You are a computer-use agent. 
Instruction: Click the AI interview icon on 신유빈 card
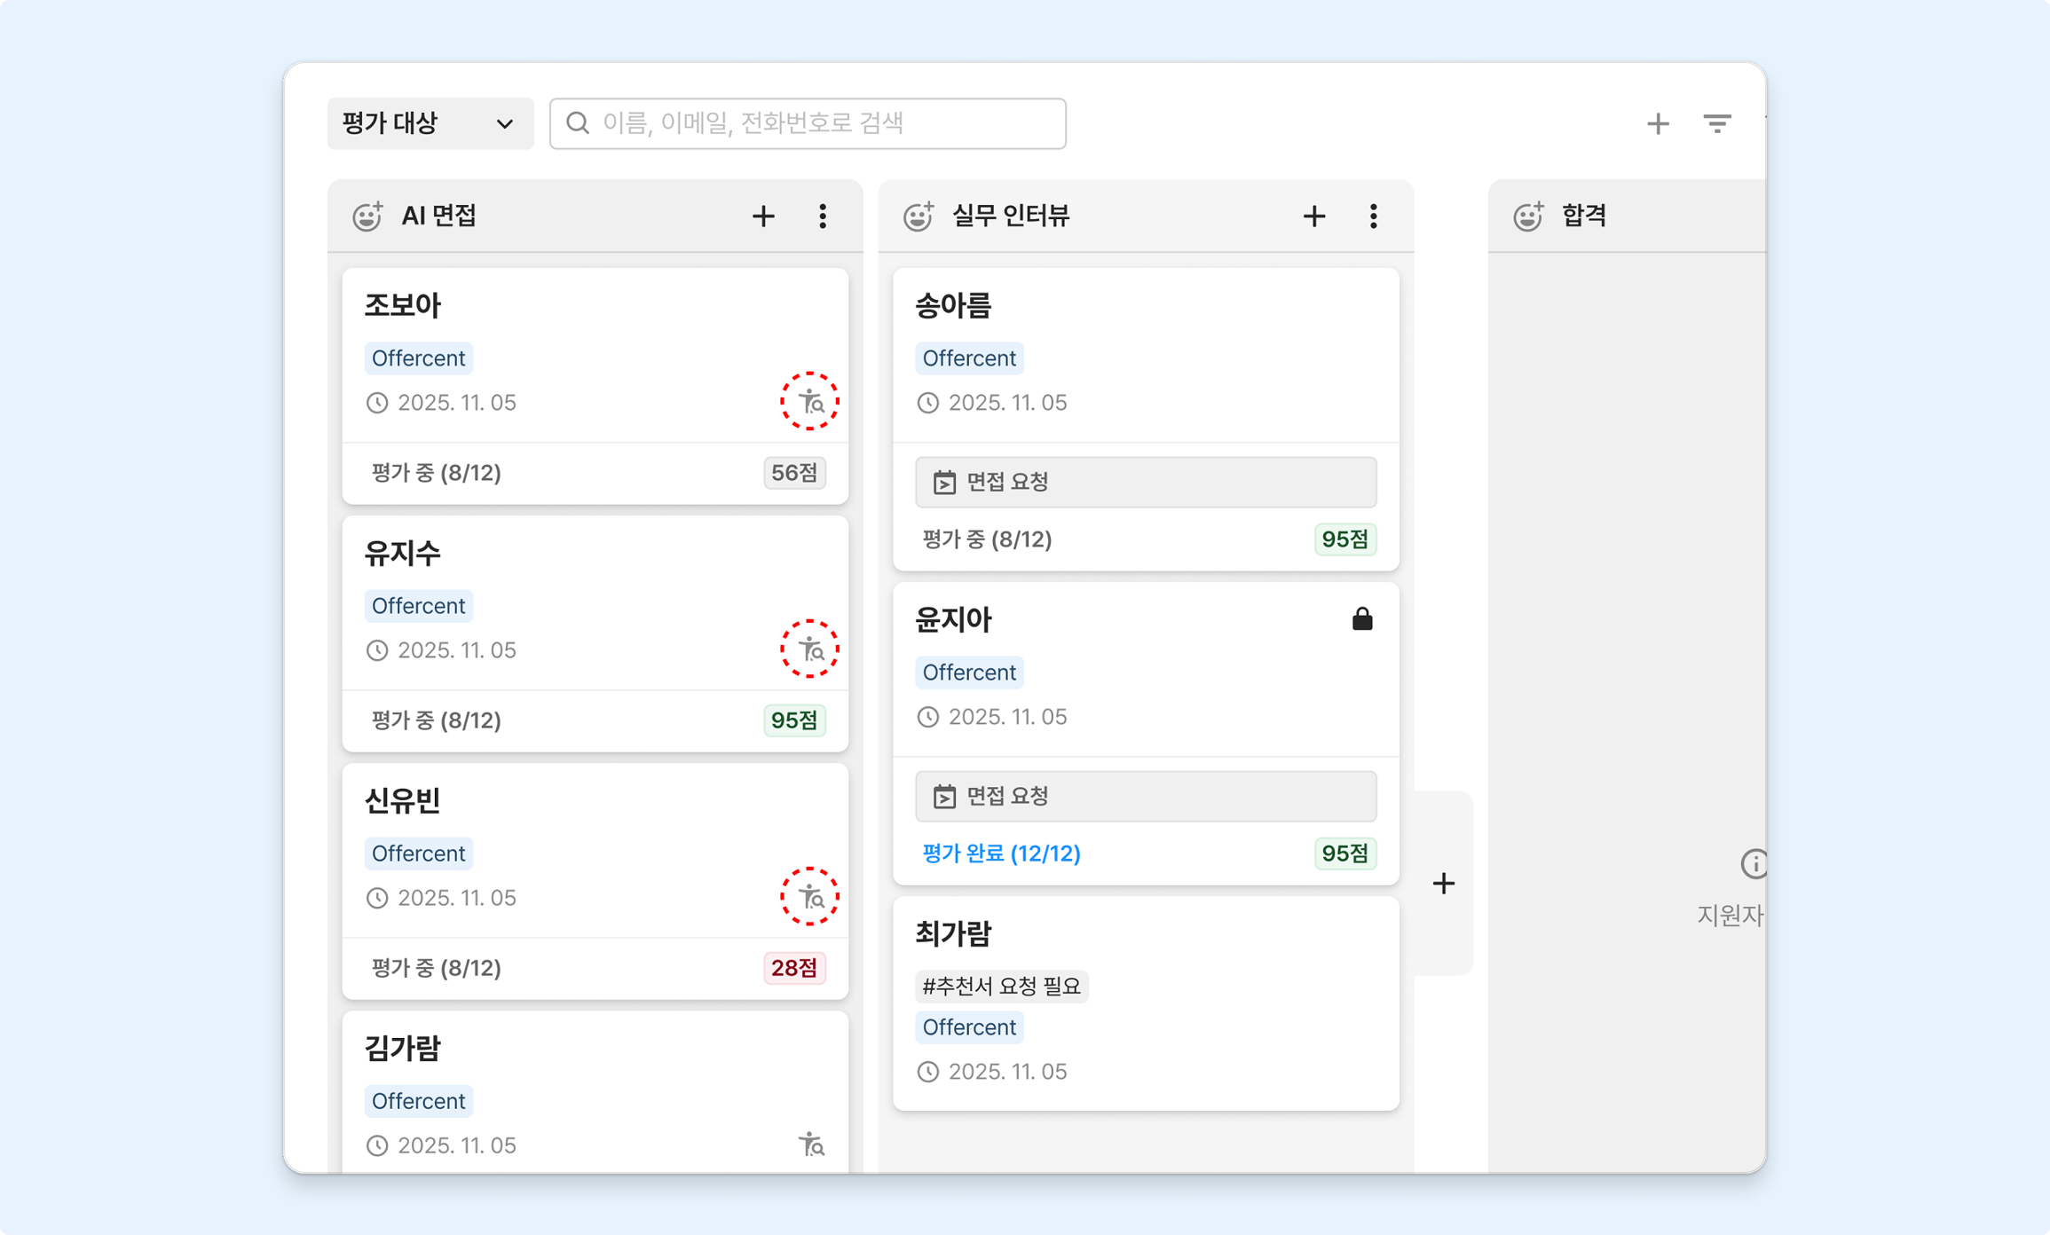point(810,897)
